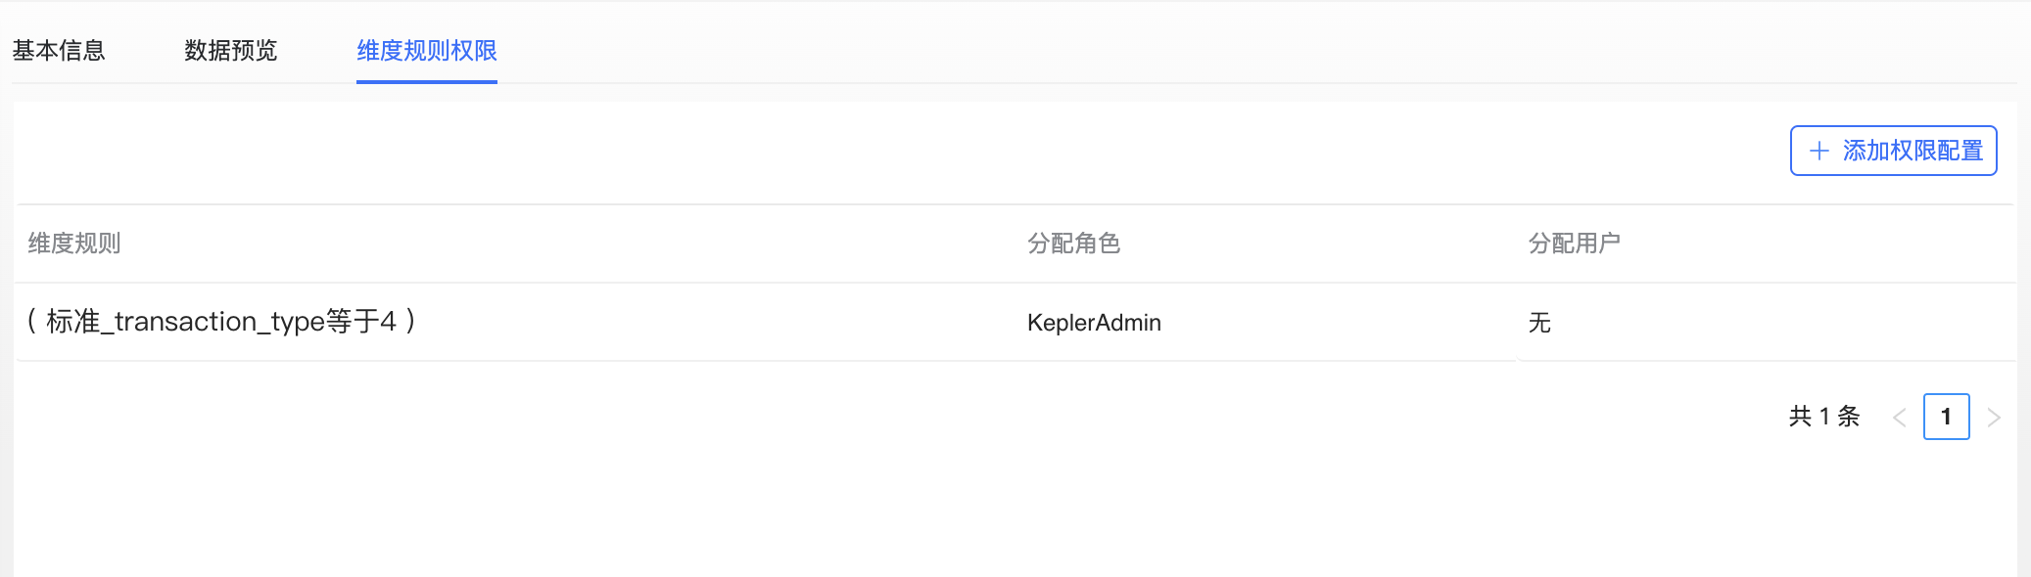Click the 无 value under 分配用户
This screenshot has height=577, width=2031.
pyautogui.click(x=1539, y=323)
